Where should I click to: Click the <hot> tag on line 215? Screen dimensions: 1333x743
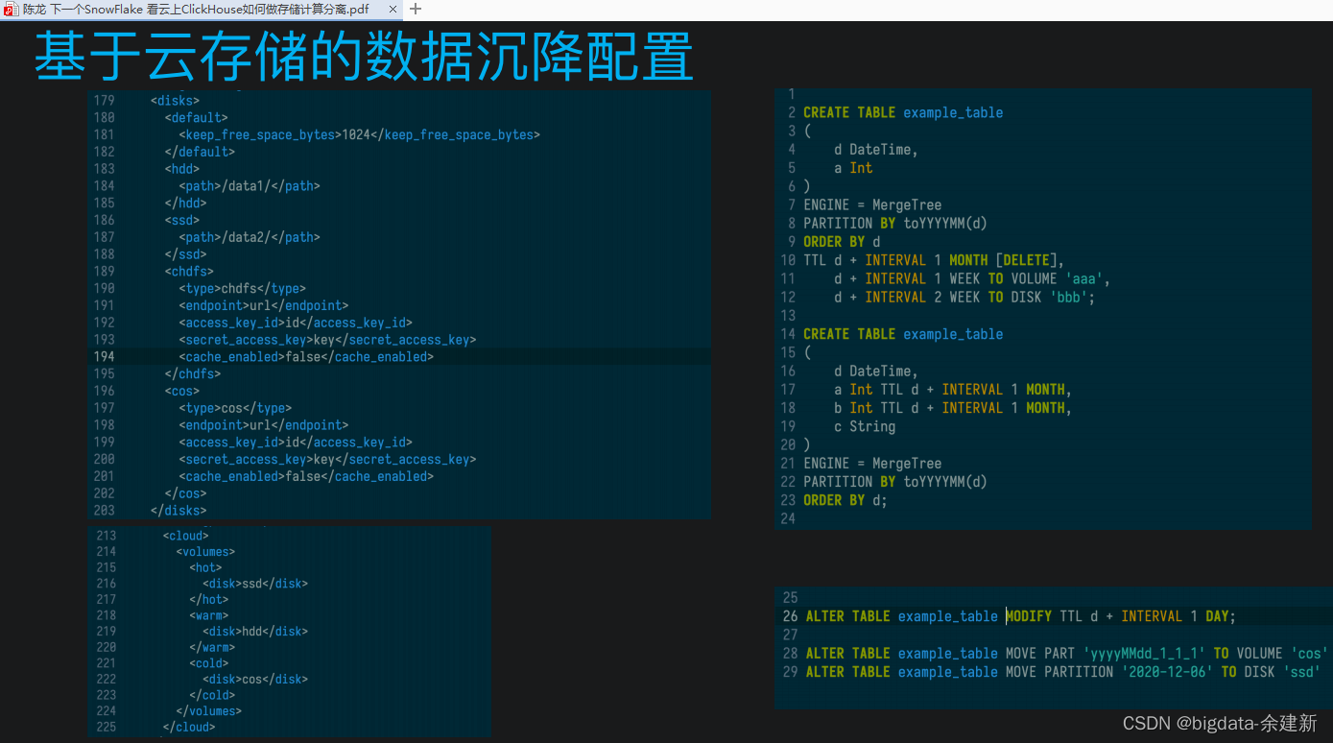coord(205,567)
